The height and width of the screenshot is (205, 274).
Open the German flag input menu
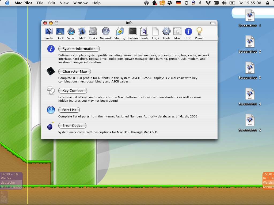178,3
